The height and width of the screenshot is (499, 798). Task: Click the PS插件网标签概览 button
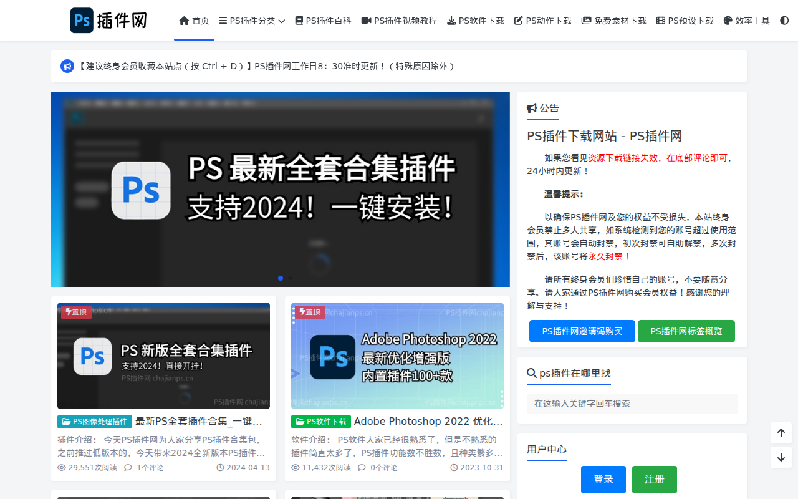click(x=686, y=331)
